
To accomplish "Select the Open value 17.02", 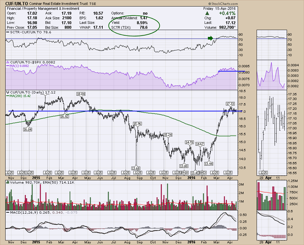I will point(32,13).
